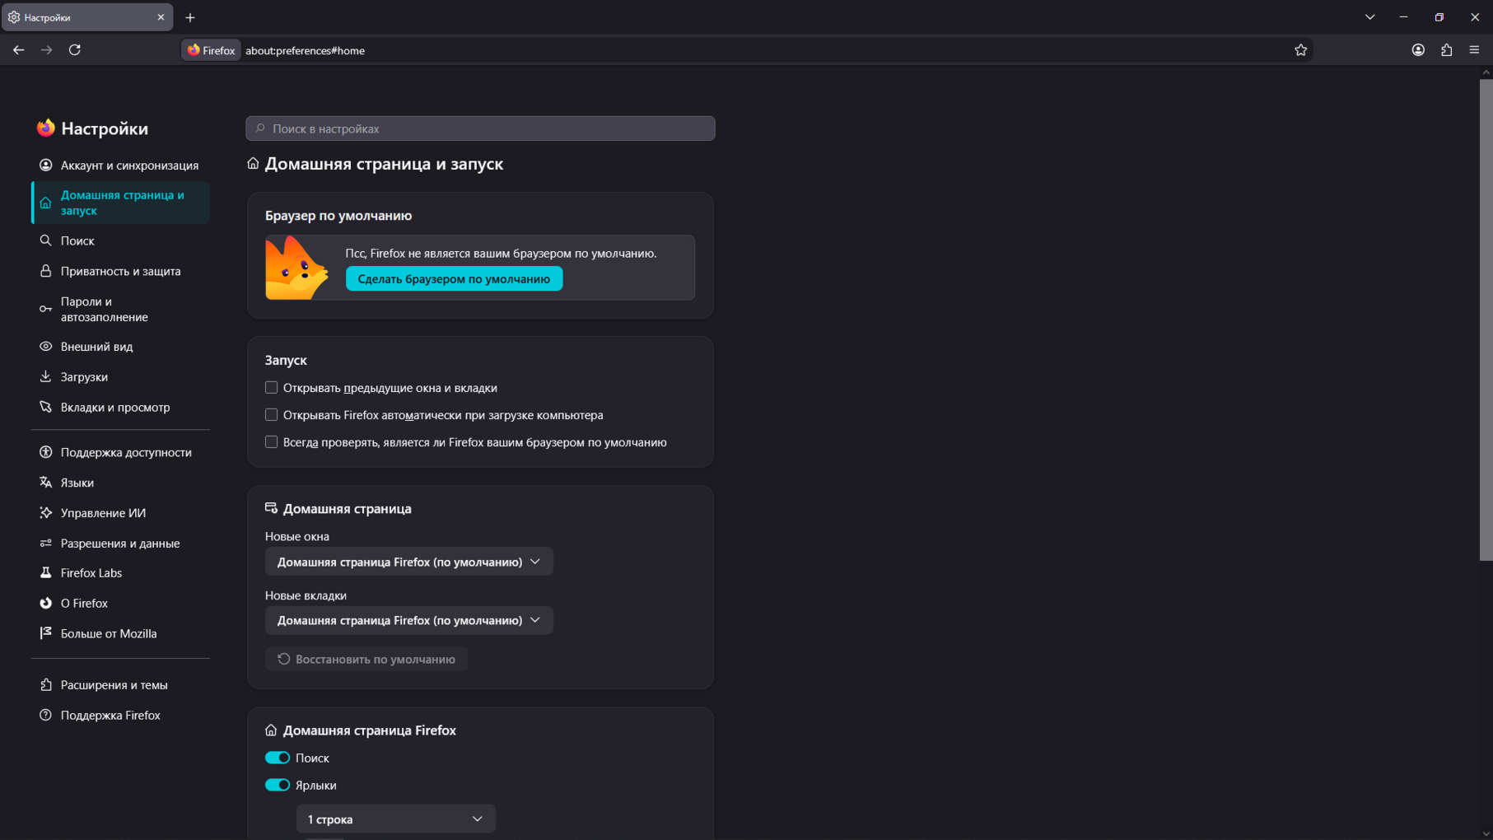Toggle the Поиск switch off
This screenshot has width=1493, height=840.
pos(278,758)
